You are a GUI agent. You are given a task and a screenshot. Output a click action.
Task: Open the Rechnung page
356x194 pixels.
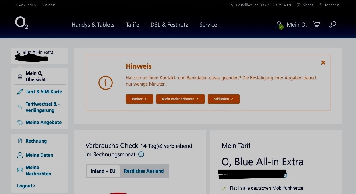click(36, 141)
